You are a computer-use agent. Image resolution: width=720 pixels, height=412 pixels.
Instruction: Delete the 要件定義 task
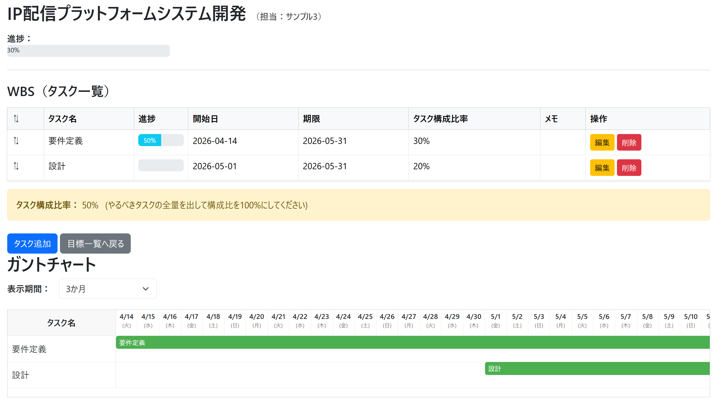click(629, 142)
